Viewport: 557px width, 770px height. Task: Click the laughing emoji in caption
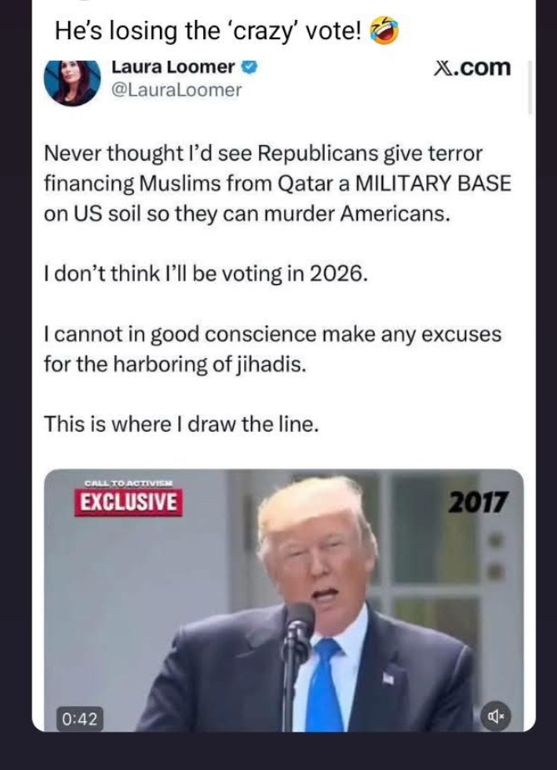coord(384,30)
